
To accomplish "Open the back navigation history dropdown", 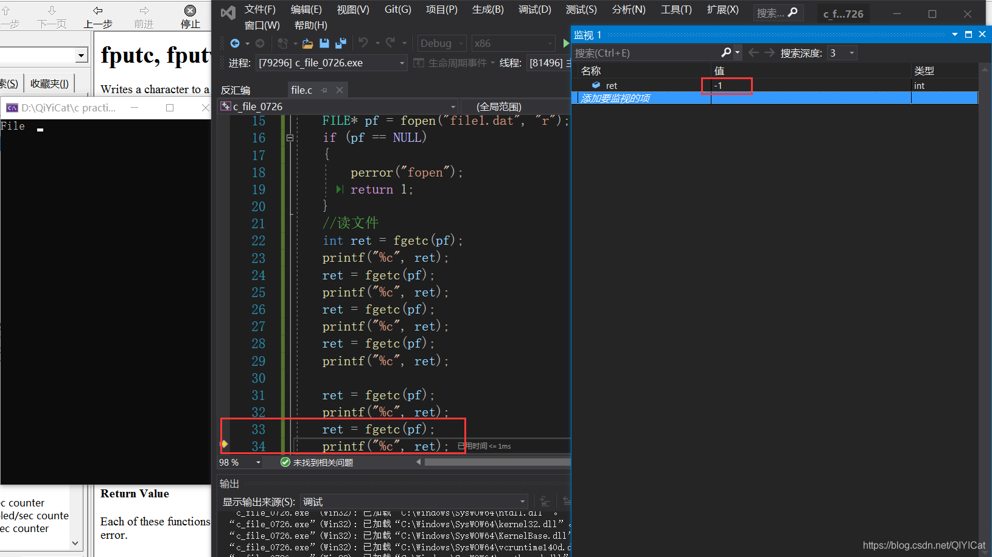I will (x=247, y=43).
